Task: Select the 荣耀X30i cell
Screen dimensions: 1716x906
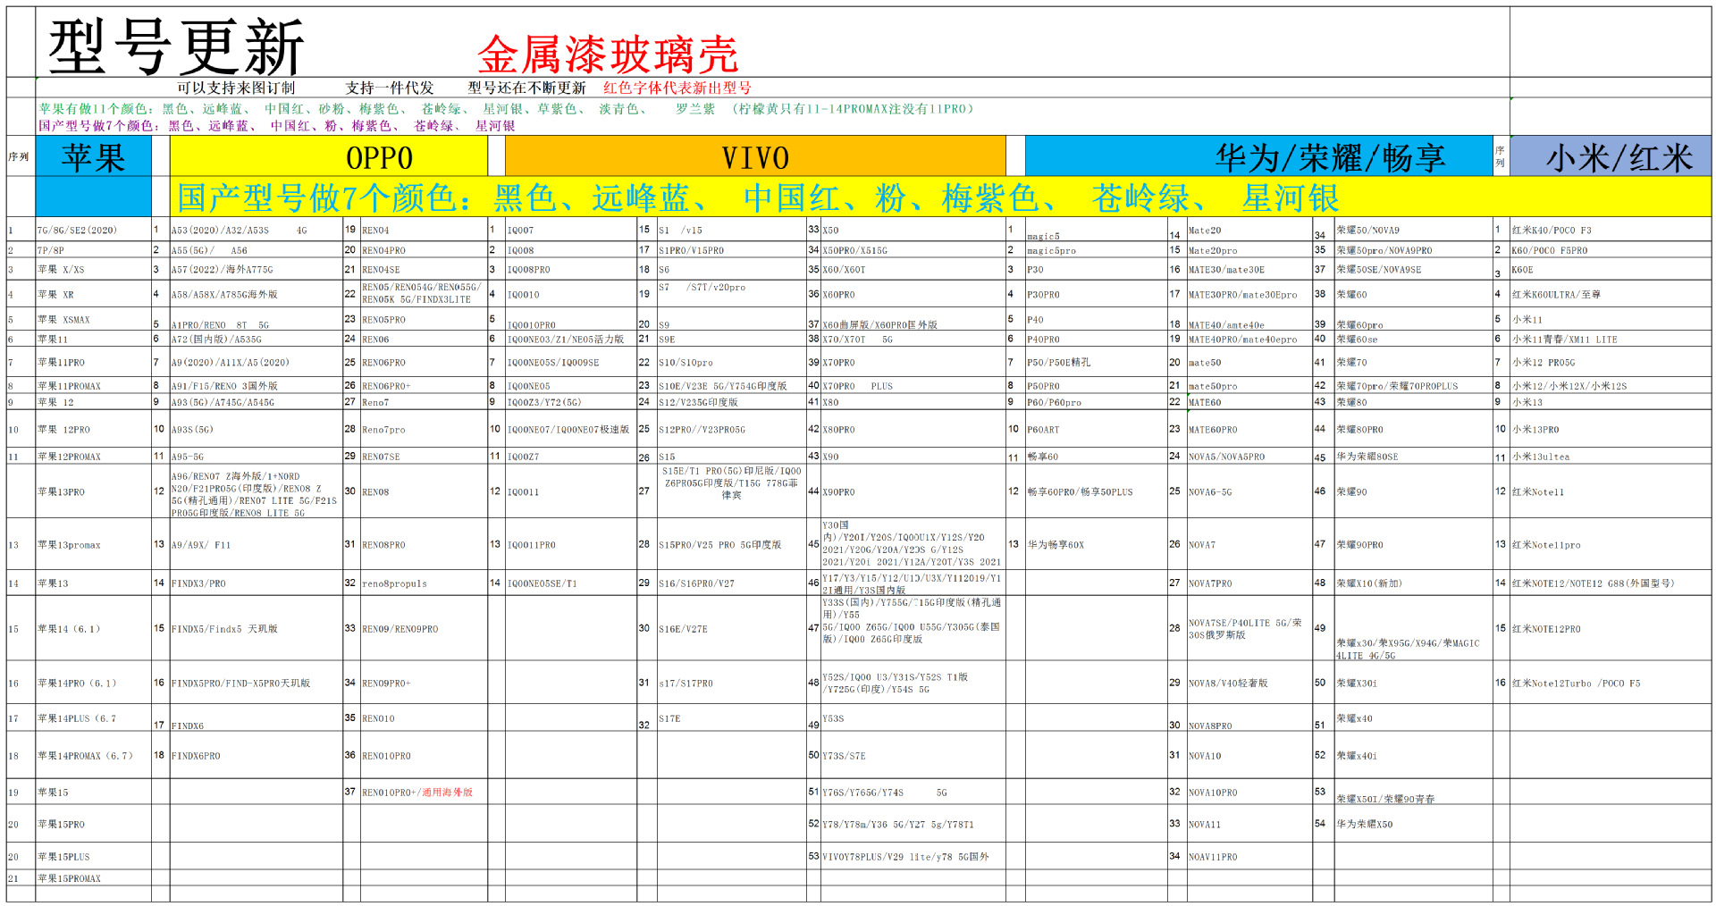Action: click(x=1413, y=683)
